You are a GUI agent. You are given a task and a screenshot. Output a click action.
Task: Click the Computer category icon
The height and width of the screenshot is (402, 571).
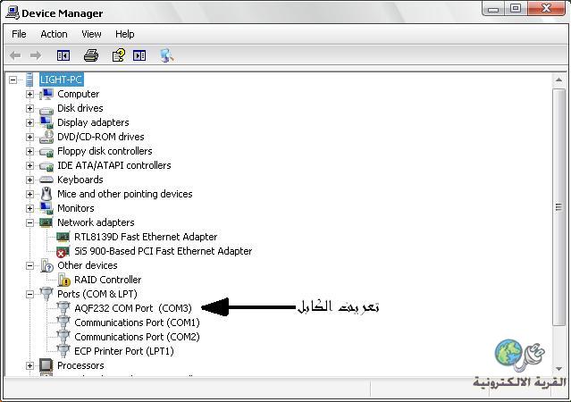tap(46, 94)
